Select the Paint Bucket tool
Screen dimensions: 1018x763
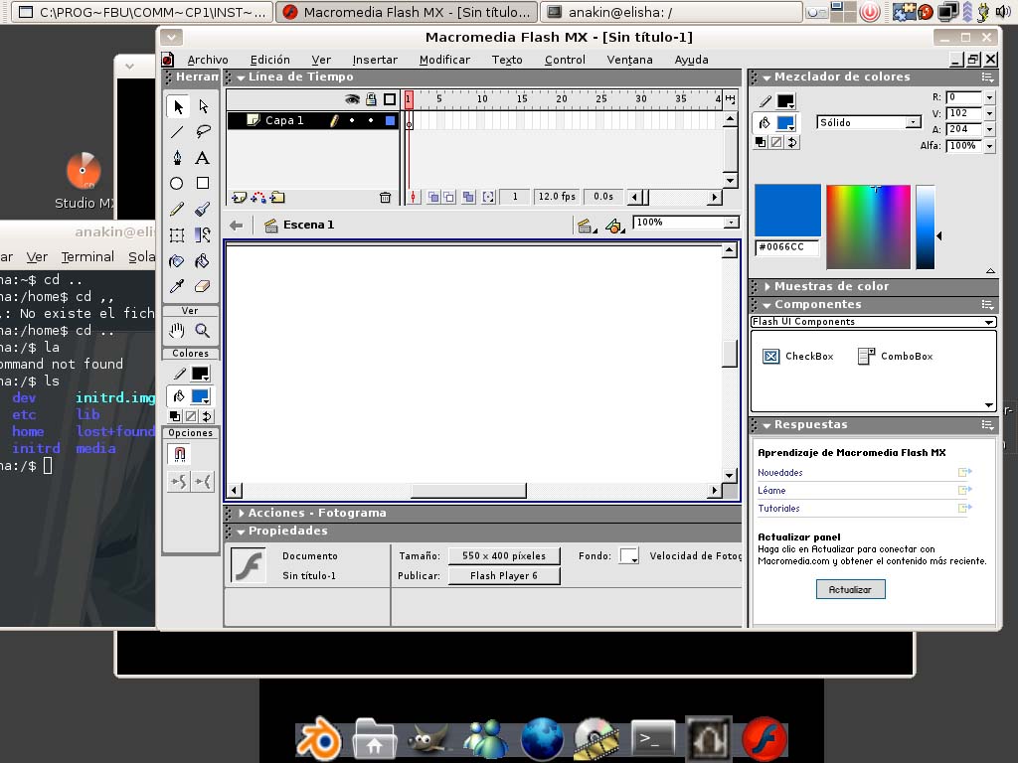[203, 261]
